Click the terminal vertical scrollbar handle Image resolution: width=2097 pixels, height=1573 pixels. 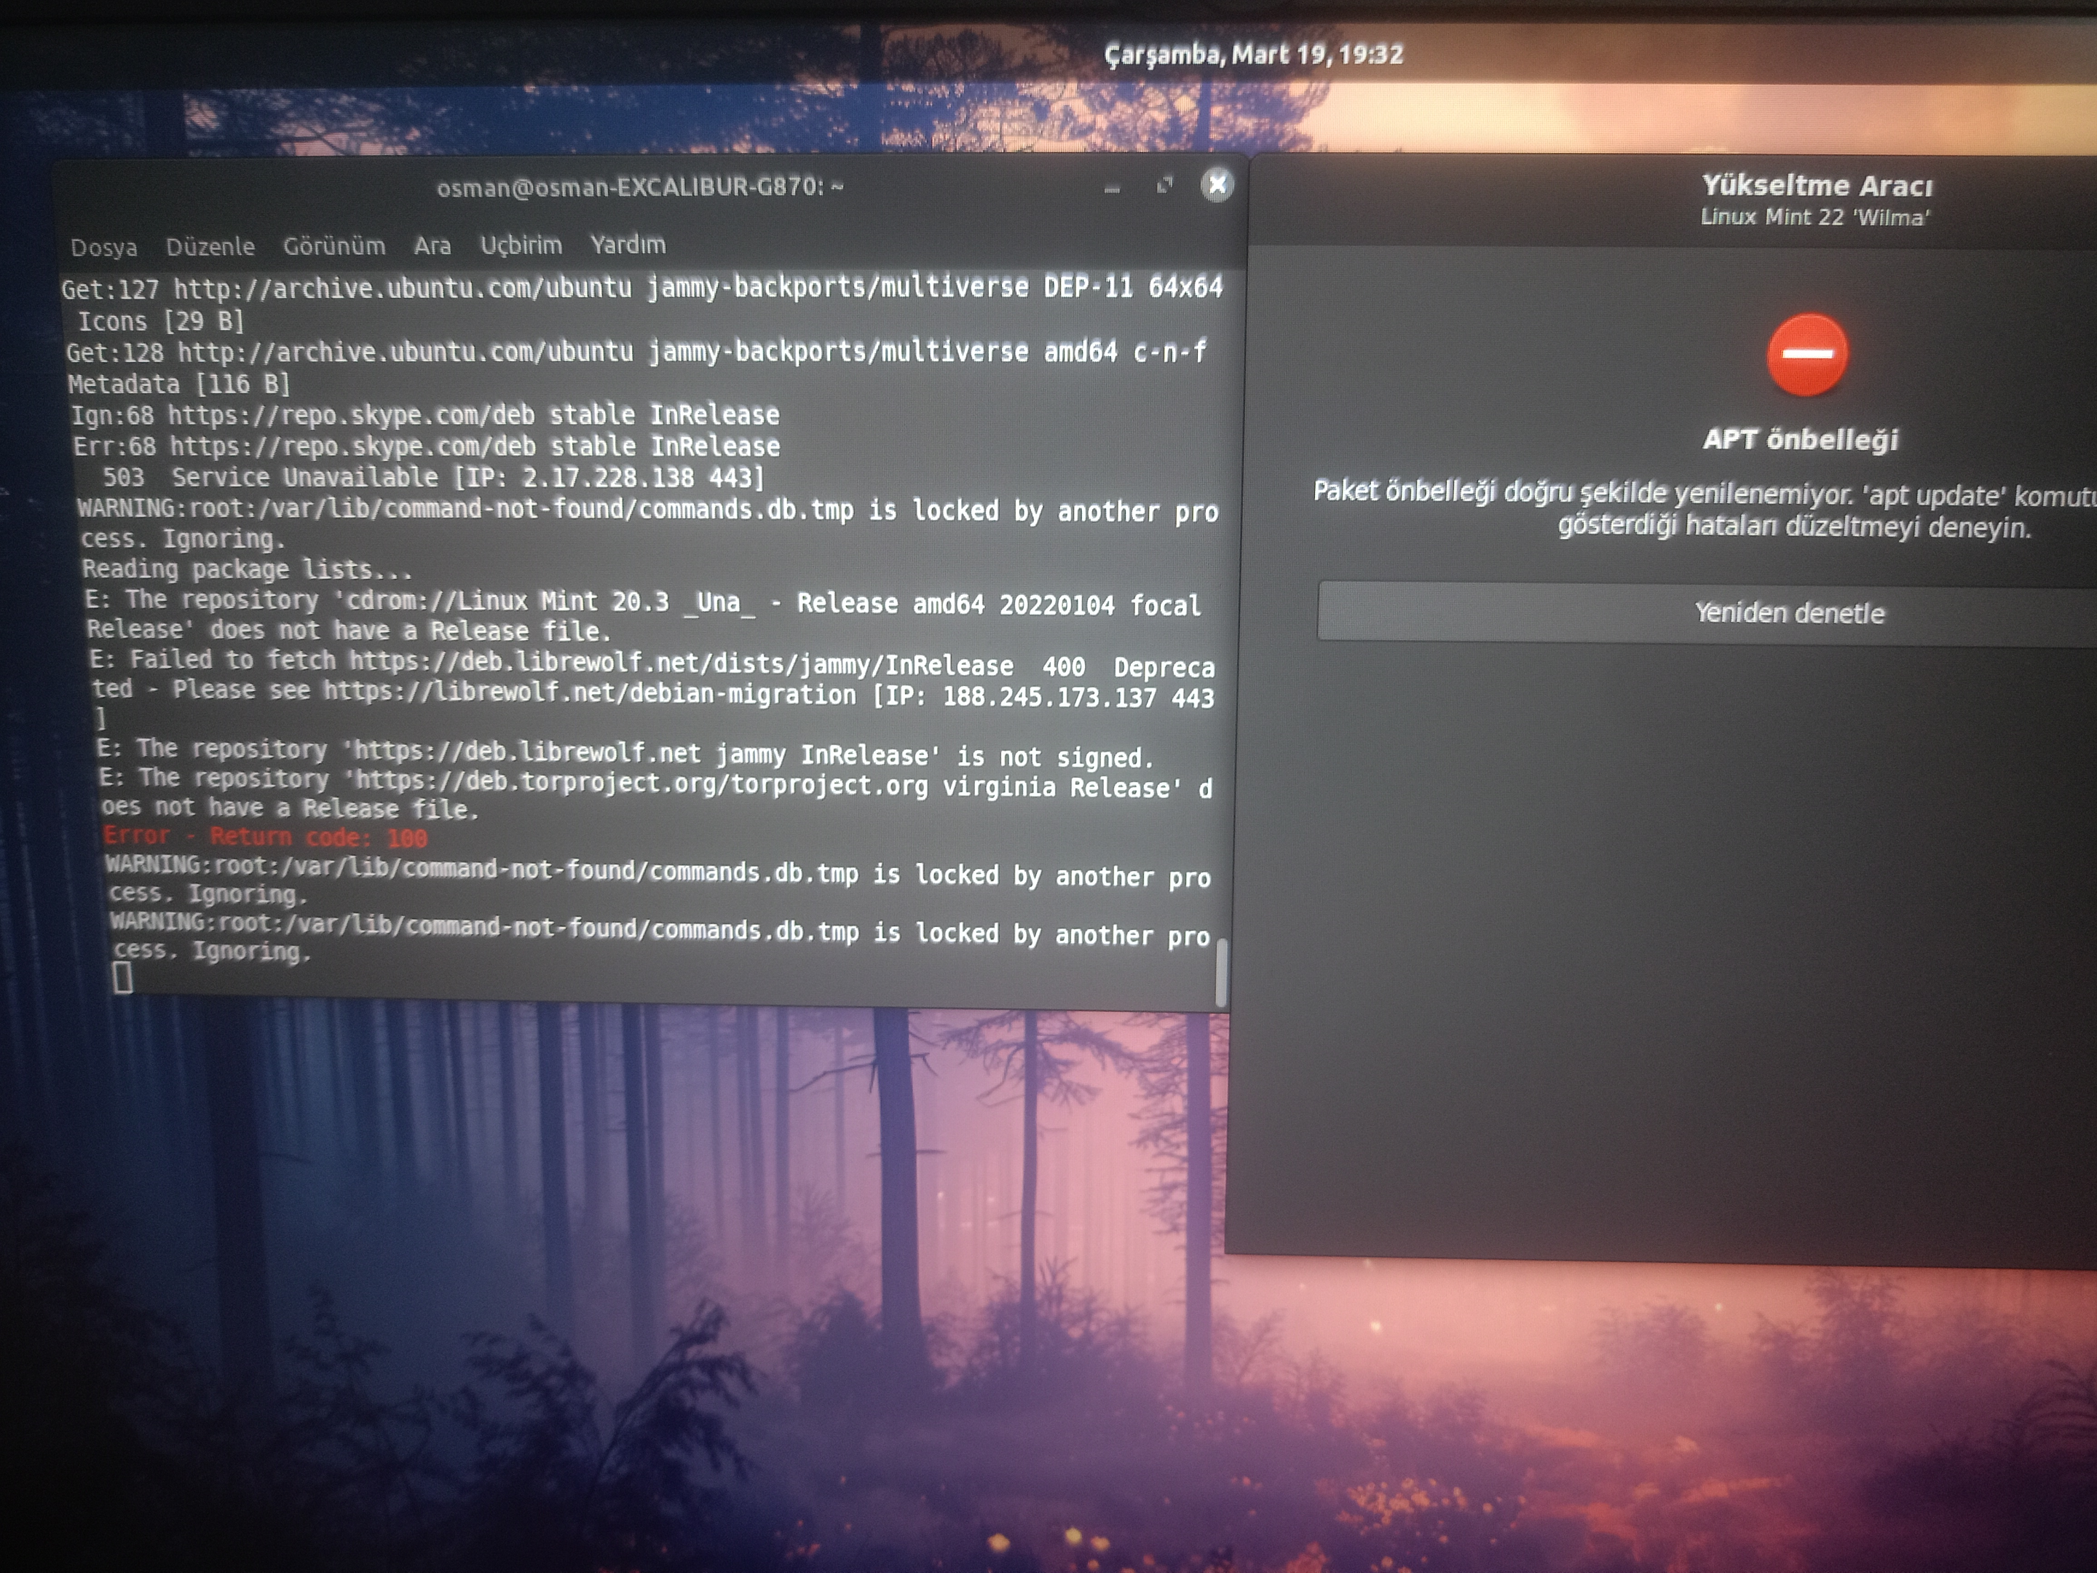(x=1221, y=972)
